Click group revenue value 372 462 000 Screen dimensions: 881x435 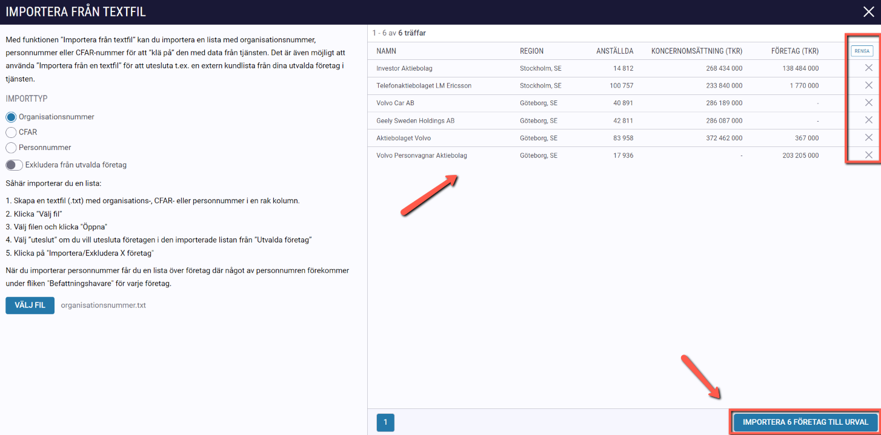tap(724, 138)
